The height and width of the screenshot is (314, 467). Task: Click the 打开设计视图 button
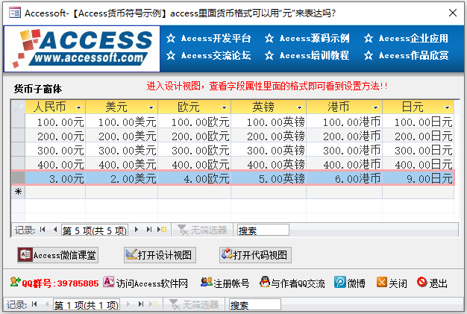tap(160, 255)
